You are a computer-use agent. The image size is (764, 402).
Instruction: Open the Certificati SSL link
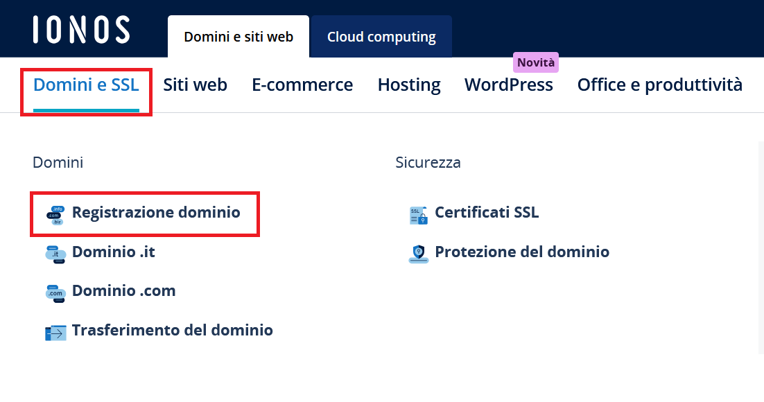[487, 213]
